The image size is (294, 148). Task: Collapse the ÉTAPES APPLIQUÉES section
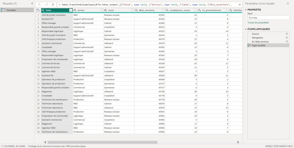point(246,29)
